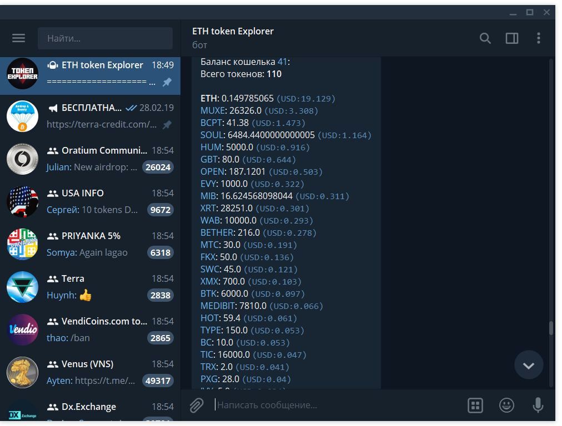Click the PRIYANKA ludo board avatar

(x=23, y=244)
